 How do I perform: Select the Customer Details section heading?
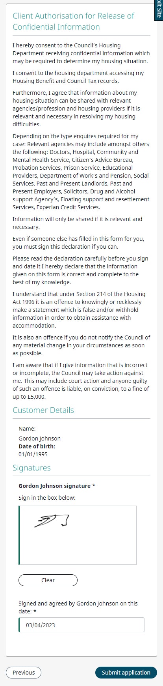[x=43, y=410]
